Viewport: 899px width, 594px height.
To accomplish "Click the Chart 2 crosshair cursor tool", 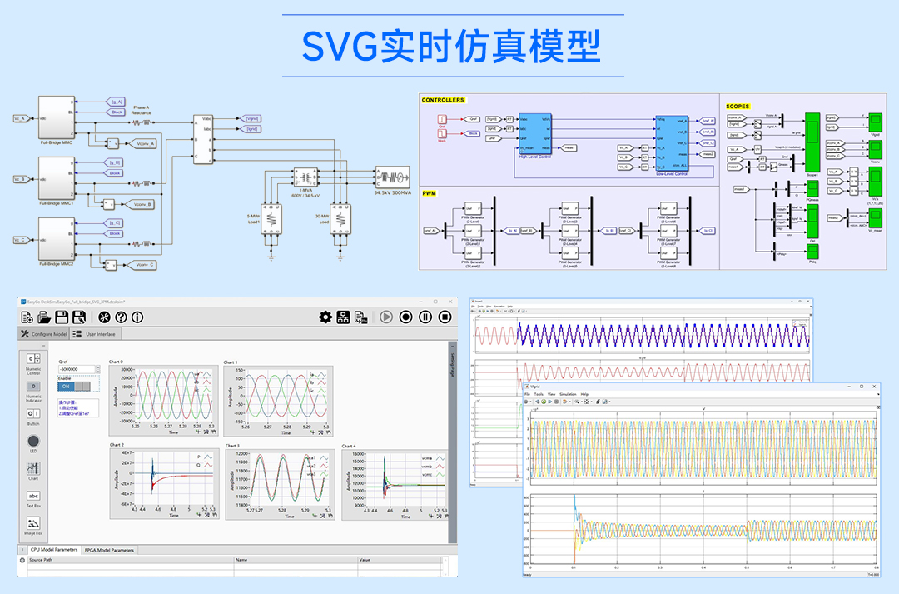I will (x=199, y=515).
